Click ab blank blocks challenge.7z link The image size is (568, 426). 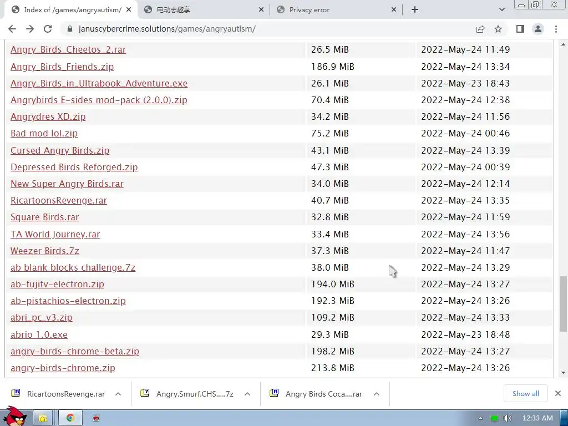[x=73, y=267]
